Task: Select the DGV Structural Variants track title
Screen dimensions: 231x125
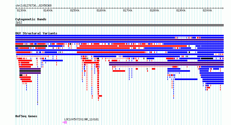Action: point(36,33)
